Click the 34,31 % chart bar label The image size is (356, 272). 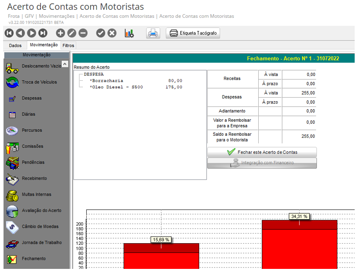(299, 217)
